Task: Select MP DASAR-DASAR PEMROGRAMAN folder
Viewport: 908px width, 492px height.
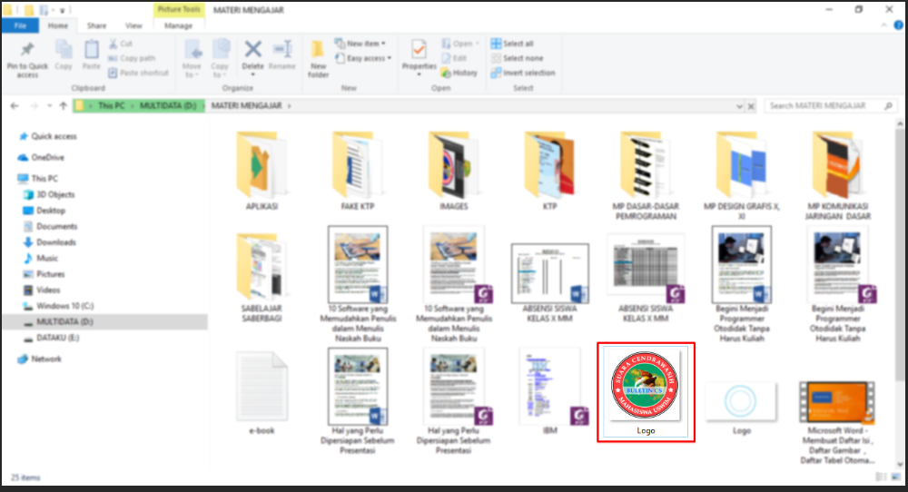Action: (x=646, y=176)
